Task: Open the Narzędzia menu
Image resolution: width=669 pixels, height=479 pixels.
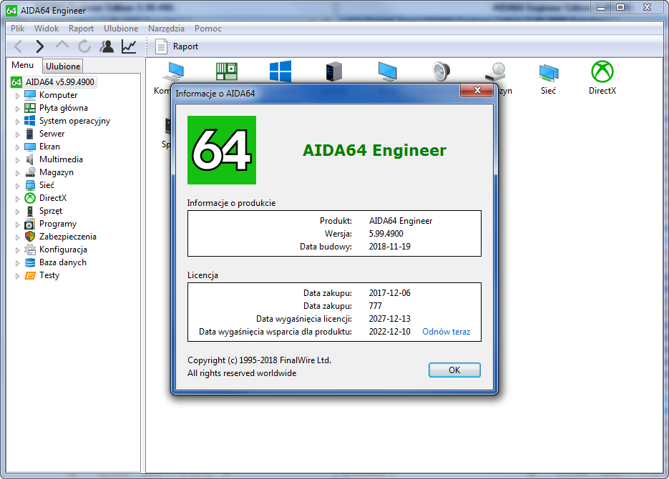Action: 166,29
